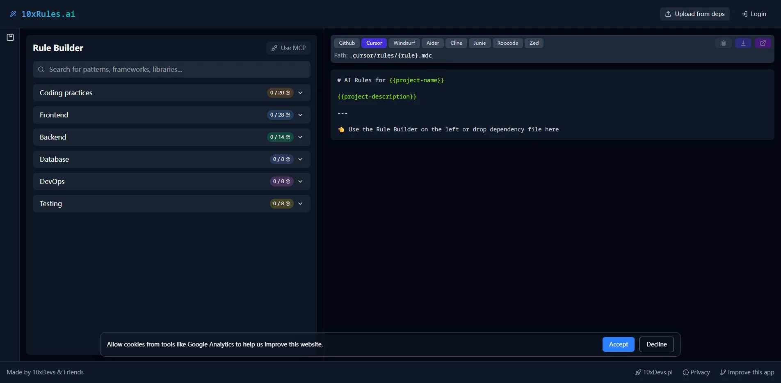781x383 pixels.
Task: Expand the Database section chevron
Action: click(300, 159)
